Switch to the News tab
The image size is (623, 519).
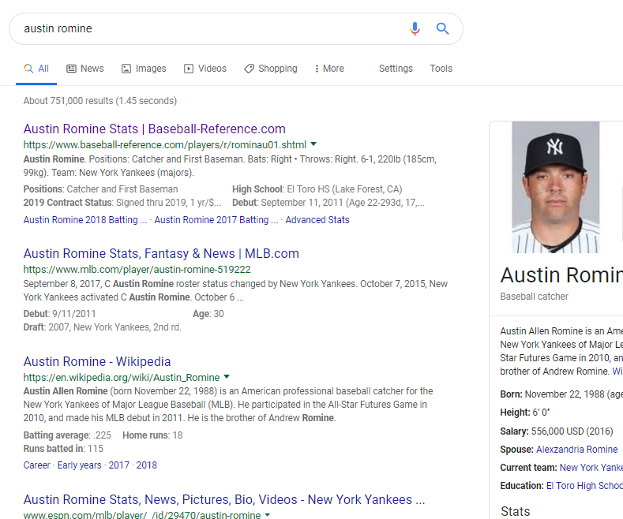pos(85,69)
